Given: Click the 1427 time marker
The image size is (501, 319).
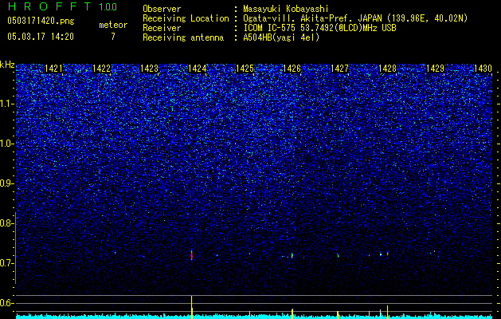Looking at the screenshot, I should [x=339, y=69].
